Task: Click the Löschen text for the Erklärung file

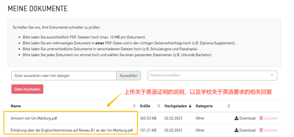Action: click(x=270, y=130)
